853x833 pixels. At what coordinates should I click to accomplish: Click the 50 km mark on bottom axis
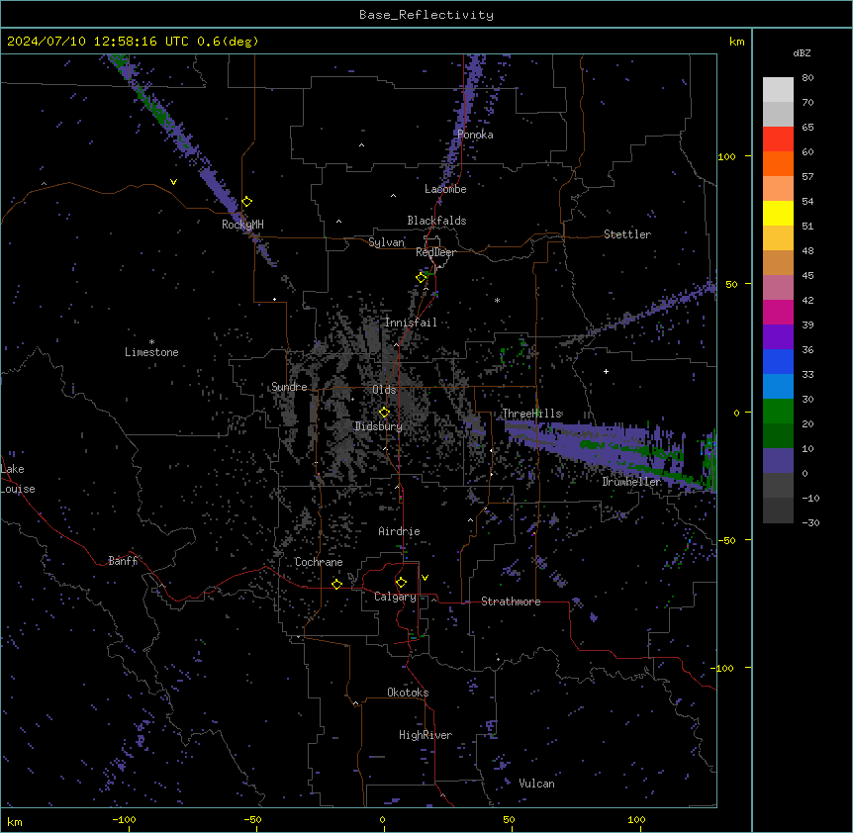click(x=509, y=819)
